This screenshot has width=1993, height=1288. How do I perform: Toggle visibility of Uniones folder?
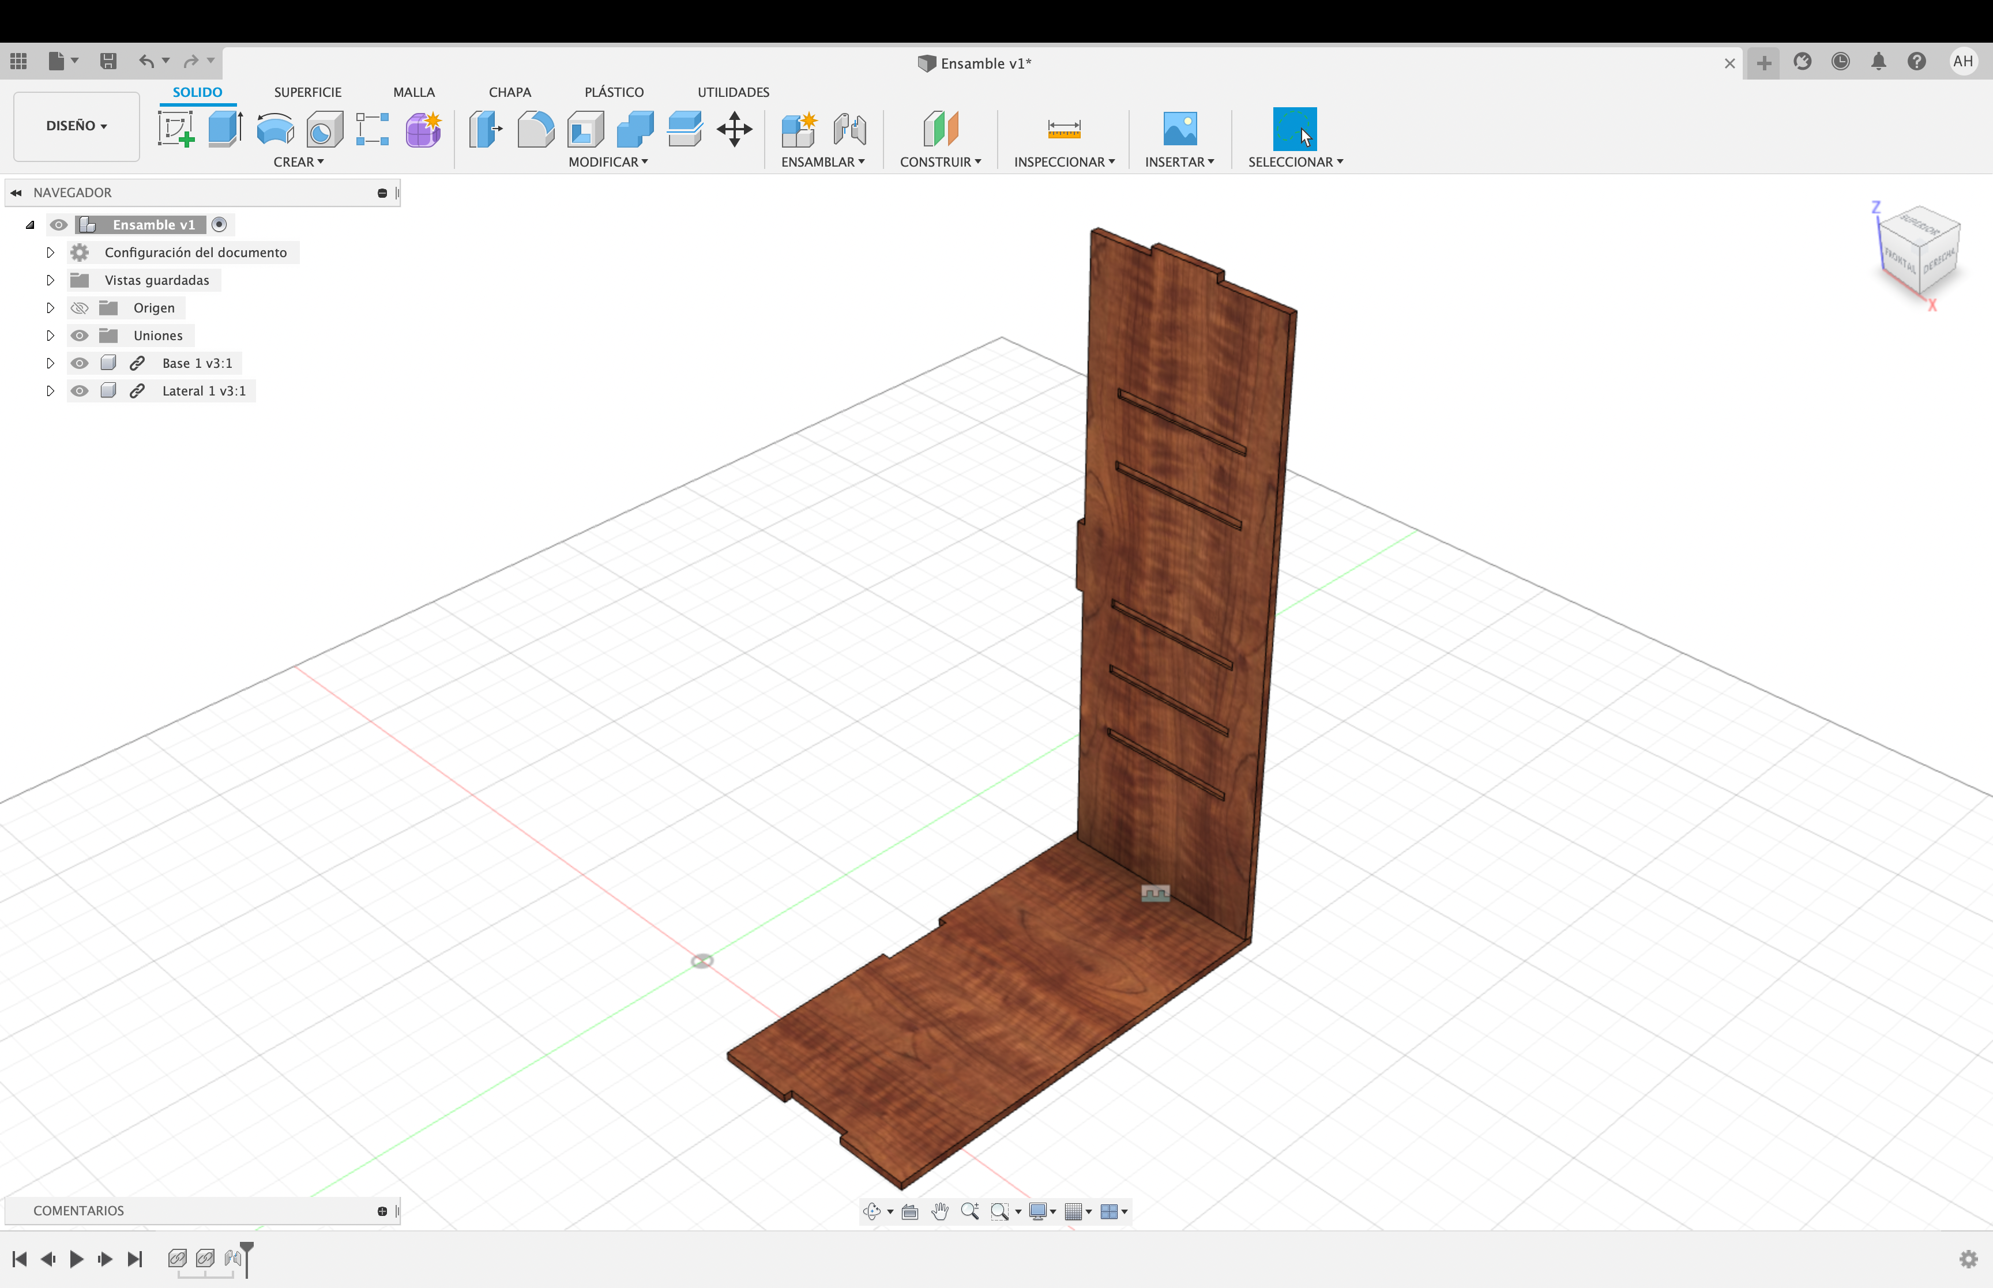[x=80, y=336]
